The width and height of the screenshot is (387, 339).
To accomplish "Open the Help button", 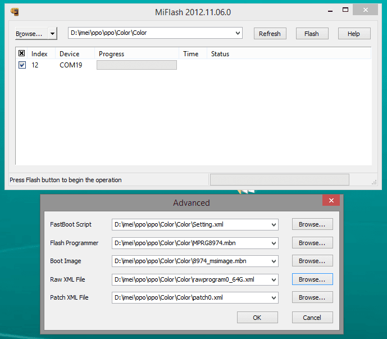I will (354, 33).
